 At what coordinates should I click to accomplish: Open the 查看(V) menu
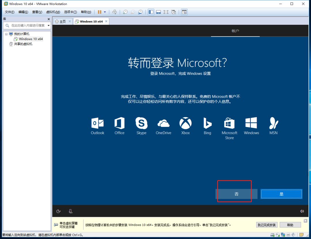pyautogui.click(x=37, y=12)
